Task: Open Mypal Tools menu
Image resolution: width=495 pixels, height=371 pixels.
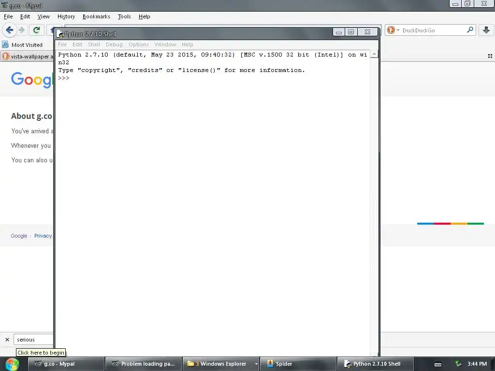Action: point(124,16)
